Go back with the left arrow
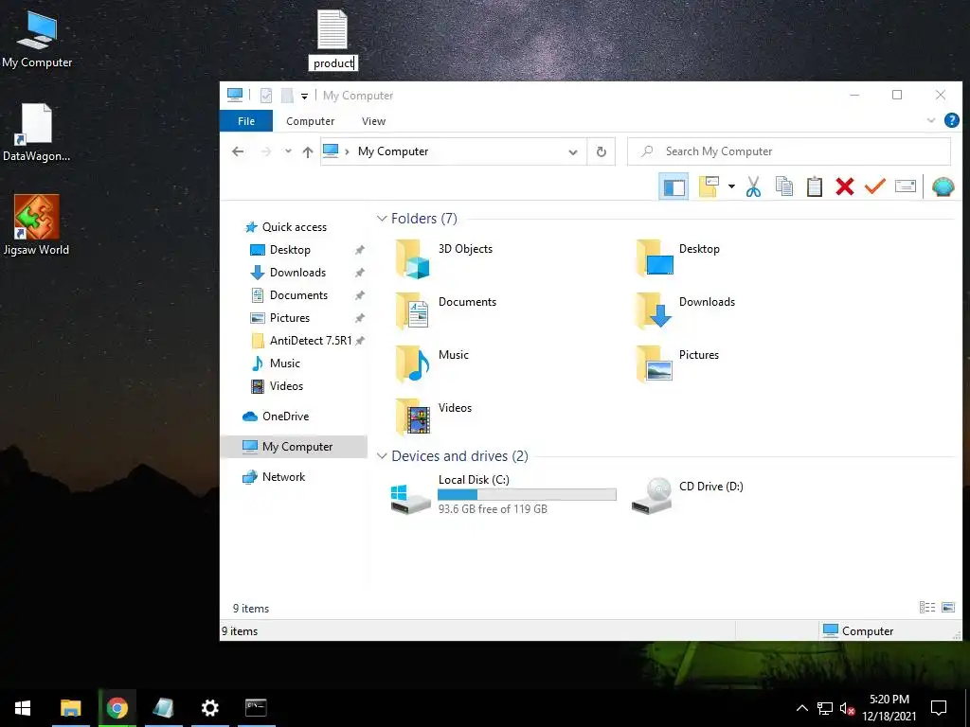Image resolution: width=970 pixels, height=727 pixels. pos(238,151)
